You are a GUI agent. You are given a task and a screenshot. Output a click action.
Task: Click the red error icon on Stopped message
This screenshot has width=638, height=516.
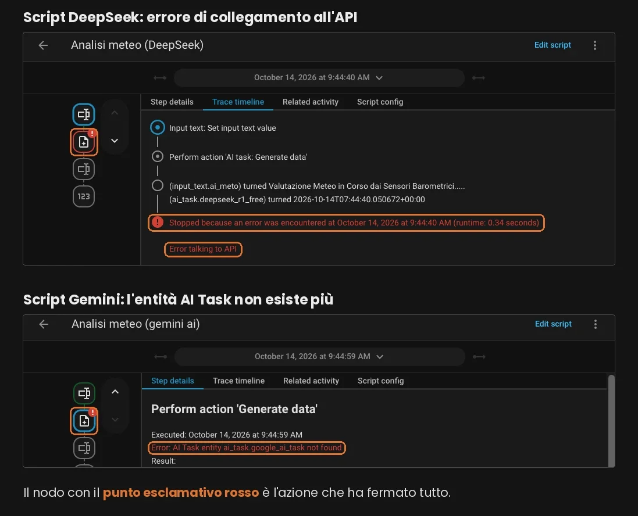pyautogui.click(x=158, y=223)
